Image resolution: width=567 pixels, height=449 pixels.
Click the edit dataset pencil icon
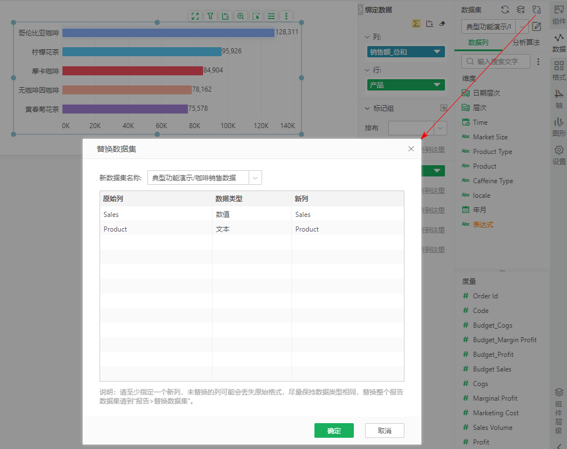tap(537, 26)
